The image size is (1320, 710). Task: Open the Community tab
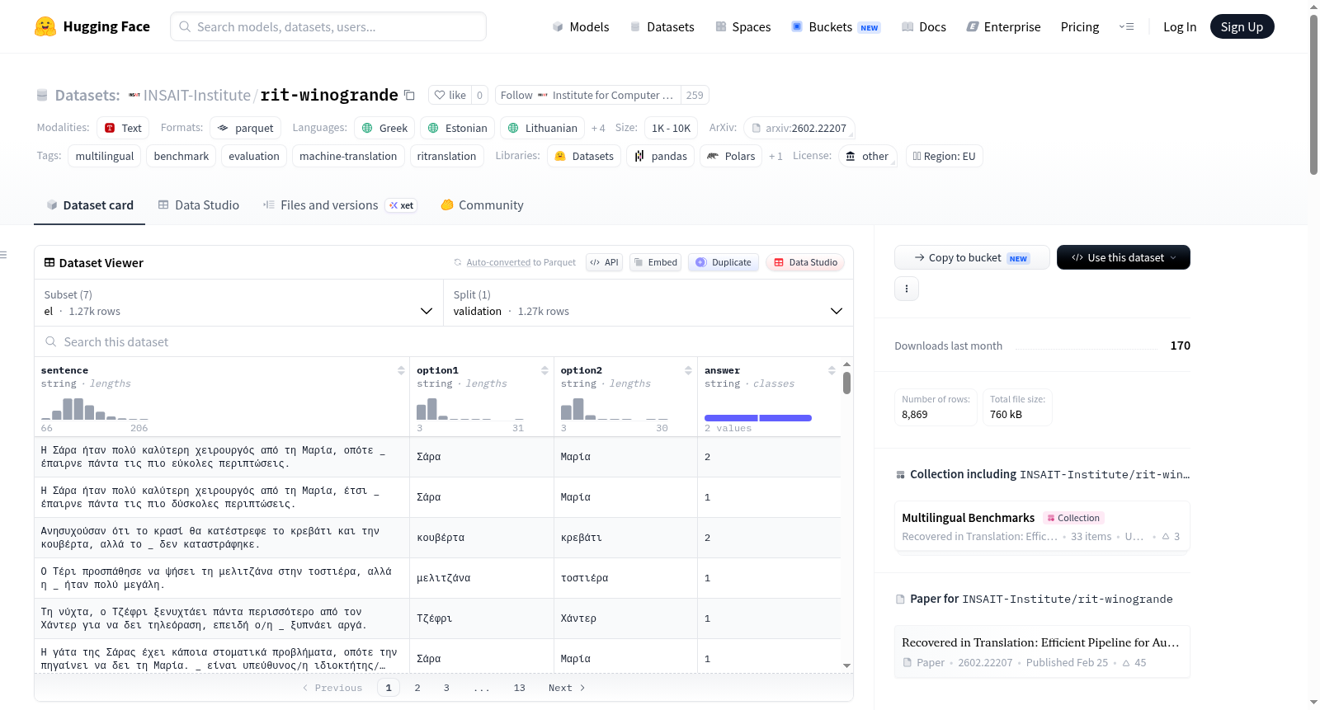(482, 205)
